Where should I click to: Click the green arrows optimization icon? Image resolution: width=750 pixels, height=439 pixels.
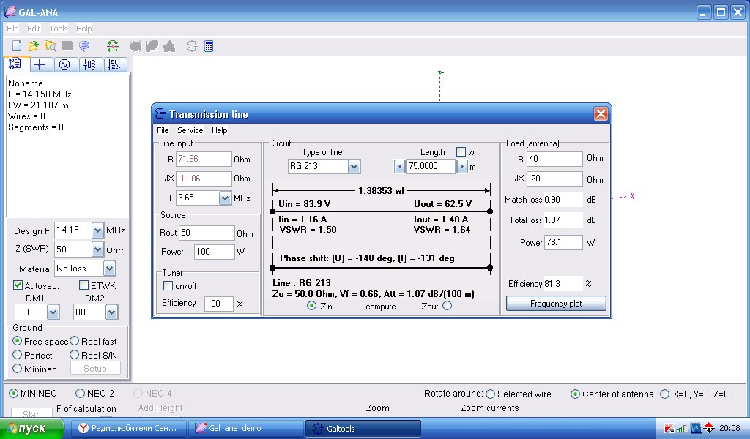point(112,46)
